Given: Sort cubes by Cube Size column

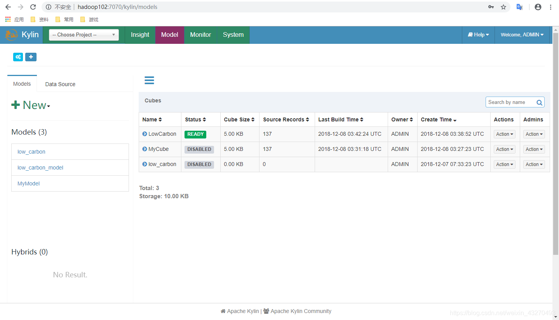Looking at the screenshot, I should [239, 119].
